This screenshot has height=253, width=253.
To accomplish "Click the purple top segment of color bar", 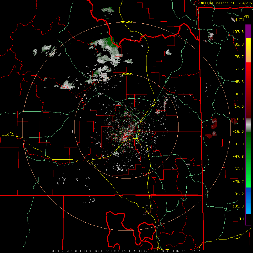I will (x=248, y=31).
